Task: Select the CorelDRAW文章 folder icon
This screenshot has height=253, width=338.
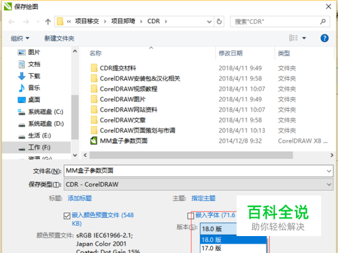Action: coord(94,120)
